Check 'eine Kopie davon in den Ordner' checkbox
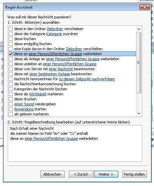 tap(11, 49)
